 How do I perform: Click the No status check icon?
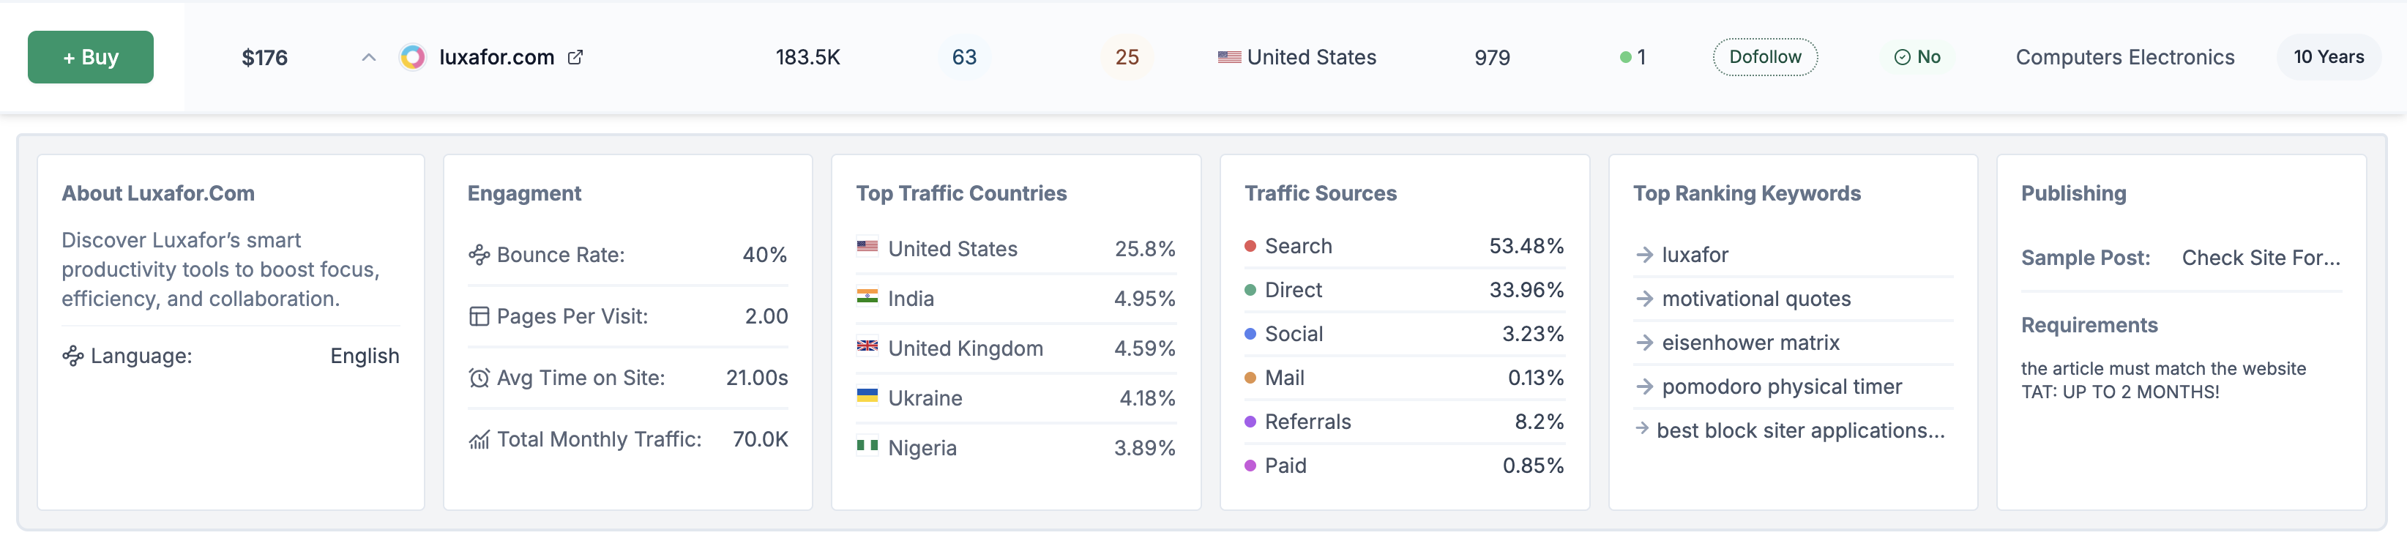[x=1901, y=58]
